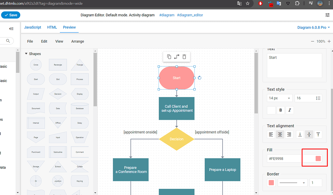The width and height of the screenshot is (333, 195).
Task: Click the Save button
Action: (x=11, y=15)
